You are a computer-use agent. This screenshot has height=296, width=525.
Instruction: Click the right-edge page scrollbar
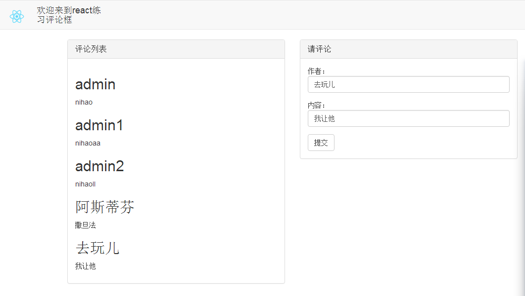click(x=522, y=148)
